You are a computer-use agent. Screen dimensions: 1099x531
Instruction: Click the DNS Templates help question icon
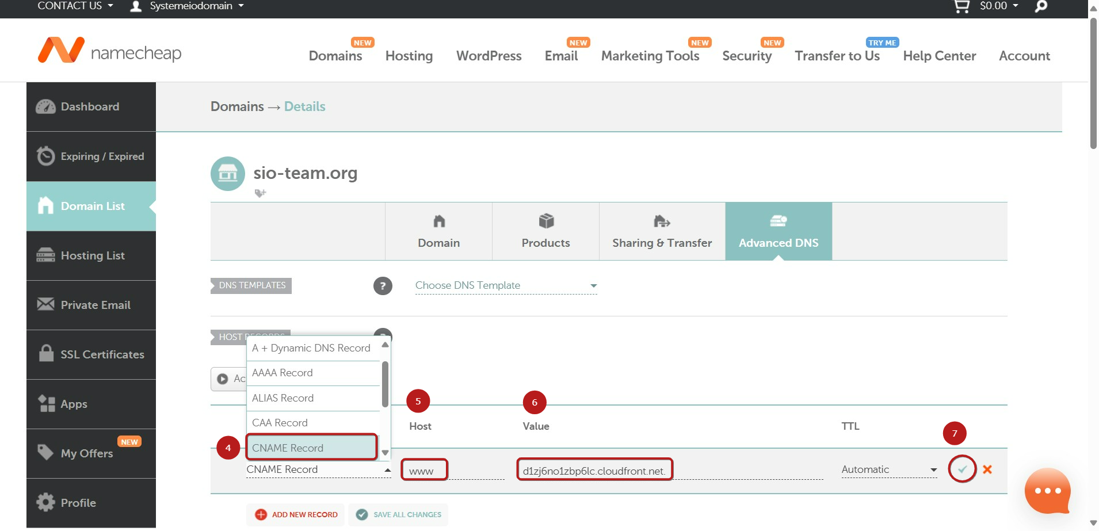383,286
